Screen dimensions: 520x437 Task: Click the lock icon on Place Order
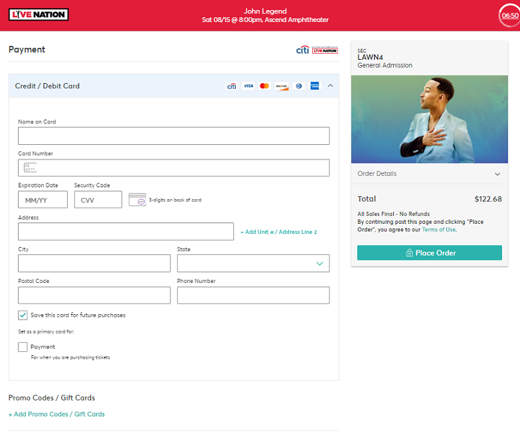(410, 253)
